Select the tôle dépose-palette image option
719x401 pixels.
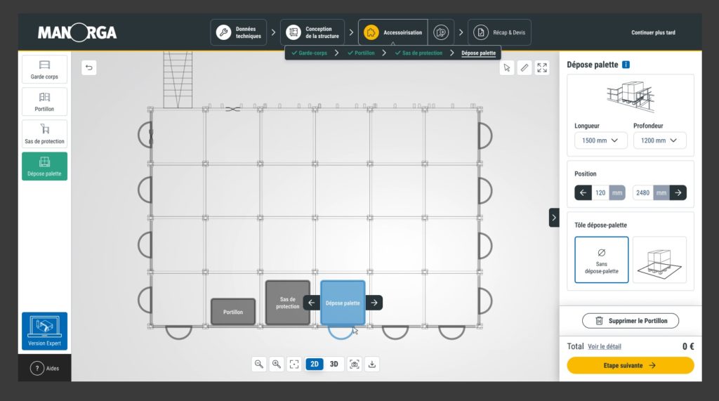[x=659, y=259]
